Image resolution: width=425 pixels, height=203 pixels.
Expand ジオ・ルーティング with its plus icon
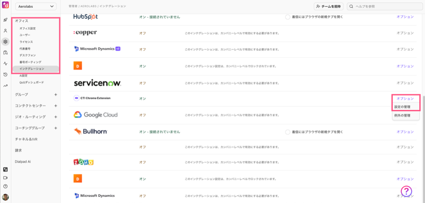coord(55,117)
